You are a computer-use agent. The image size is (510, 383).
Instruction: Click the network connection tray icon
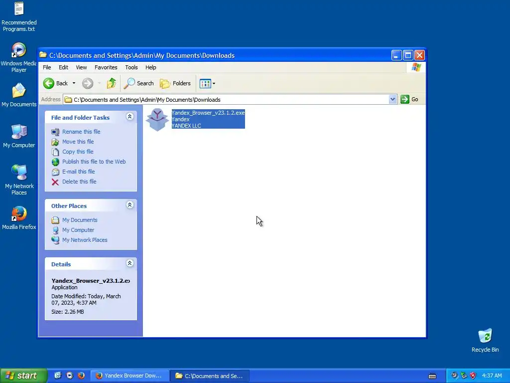click(464, 376)
